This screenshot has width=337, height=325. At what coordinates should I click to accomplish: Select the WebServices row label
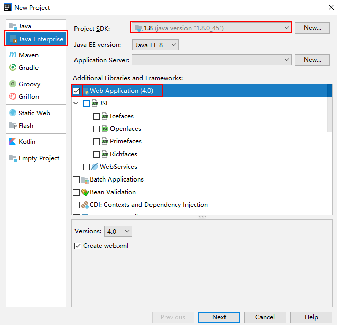click(x=119, y=167)
